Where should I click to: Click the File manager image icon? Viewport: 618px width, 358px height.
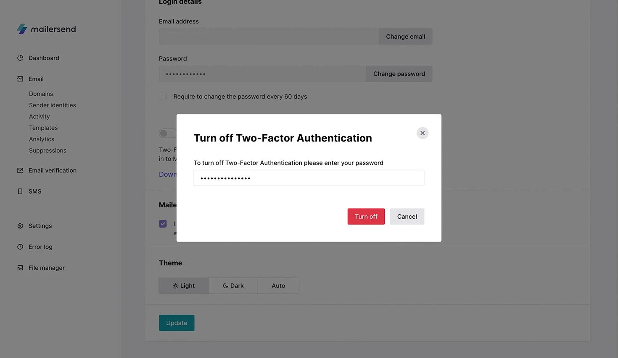(x=20, y=268)
